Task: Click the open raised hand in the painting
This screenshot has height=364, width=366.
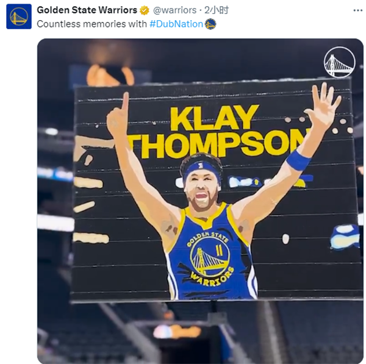Action: [323, 103]
